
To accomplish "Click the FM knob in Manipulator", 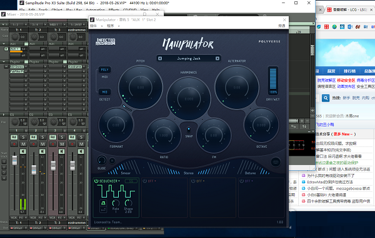I will click(214, 135).
